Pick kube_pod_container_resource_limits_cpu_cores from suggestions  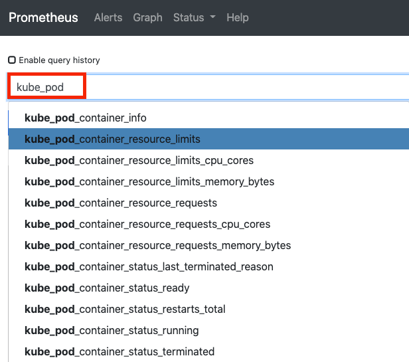tap(208, 161)
